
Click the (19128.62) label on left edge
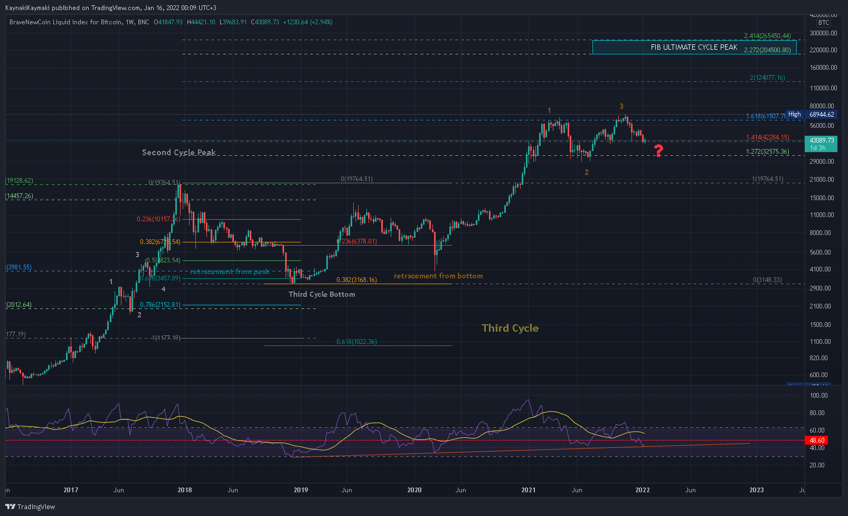19,181
